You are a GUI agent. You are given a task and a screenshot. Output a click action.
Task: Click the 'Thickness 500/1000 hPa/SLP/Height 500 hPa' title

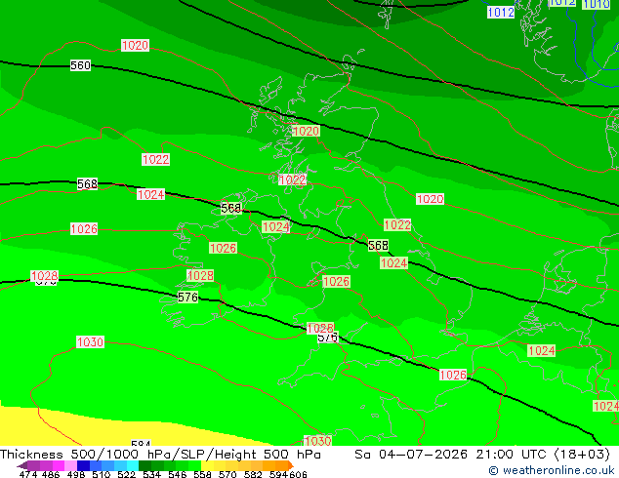[x=160, y=455]
